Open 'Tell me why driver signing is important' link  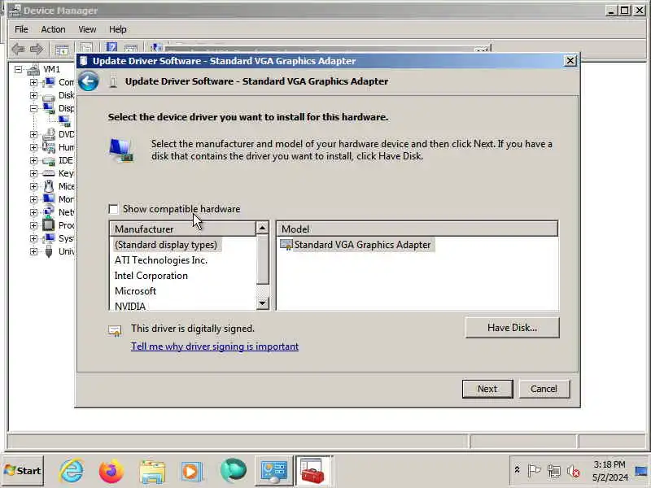click(215, 346)
